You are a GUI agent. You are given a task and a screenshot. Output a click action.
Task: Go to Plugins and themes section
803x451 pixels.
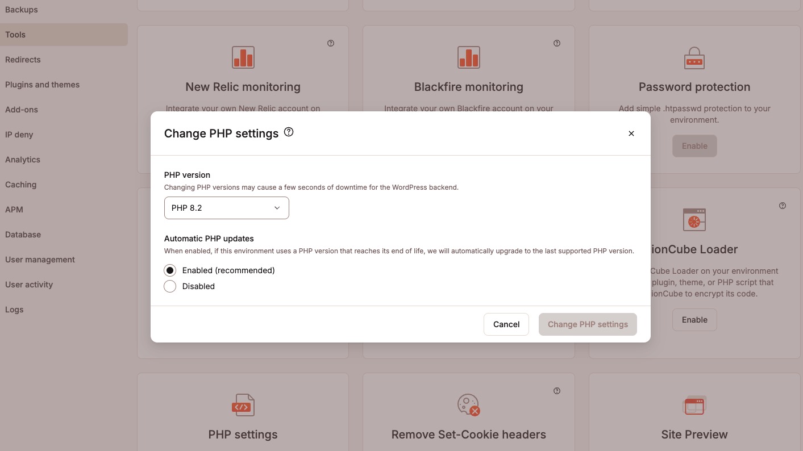(42, 85)
